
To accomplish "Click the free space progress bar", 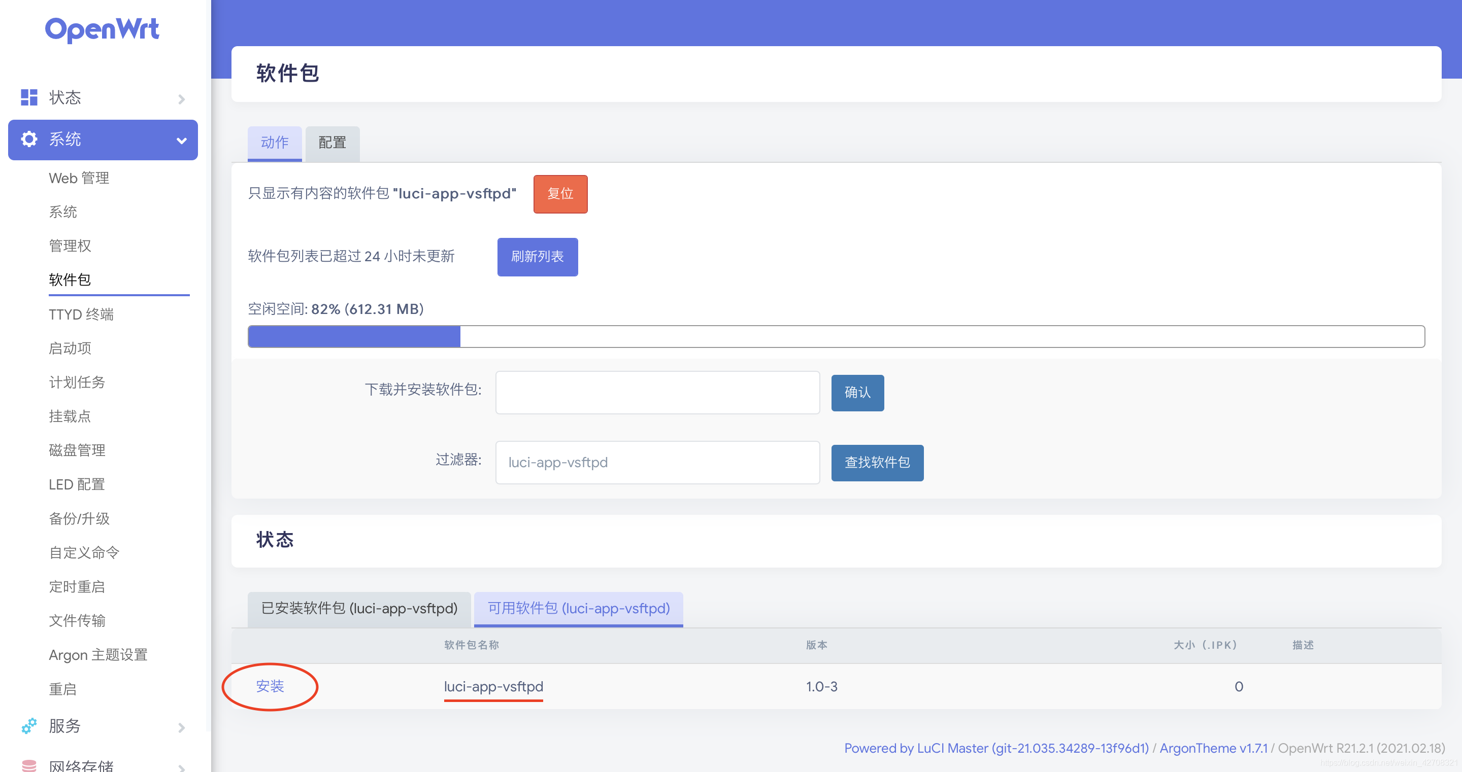I will [x=836, y=336].
